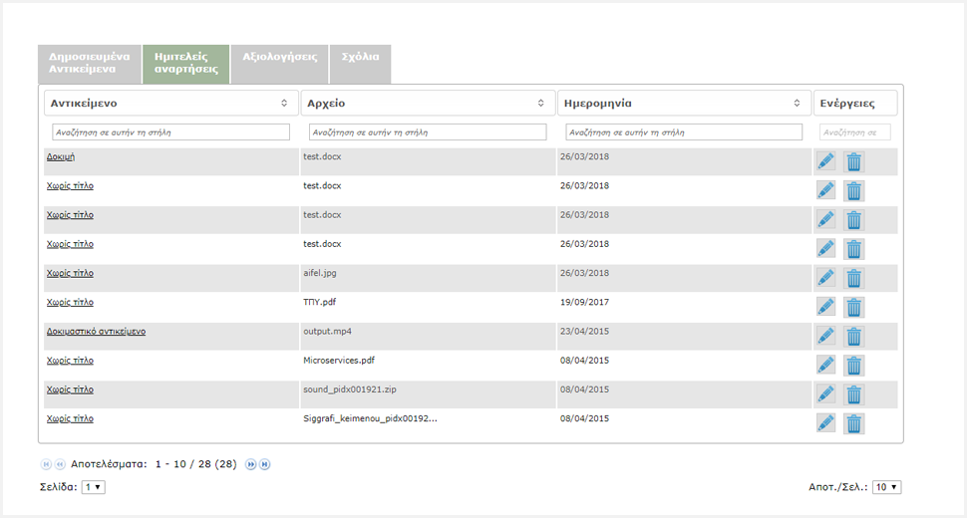967x518 pixels.
Task: Delete the aifel.jpg row with the trash icon
Action: point(854,278)
